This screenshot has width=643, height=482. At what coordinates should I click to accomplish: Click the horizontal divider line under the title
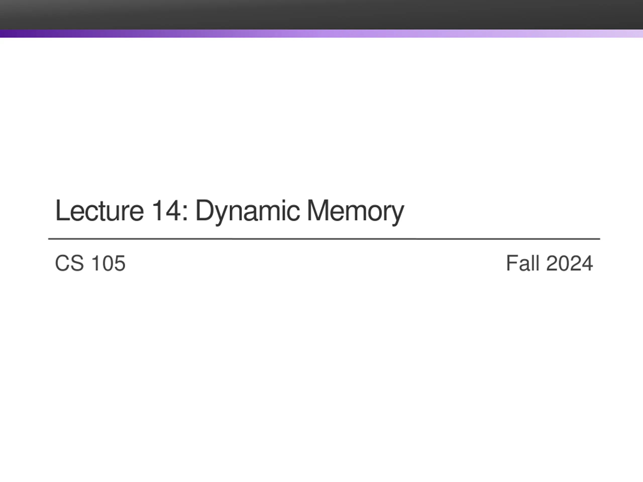[324, 239]
